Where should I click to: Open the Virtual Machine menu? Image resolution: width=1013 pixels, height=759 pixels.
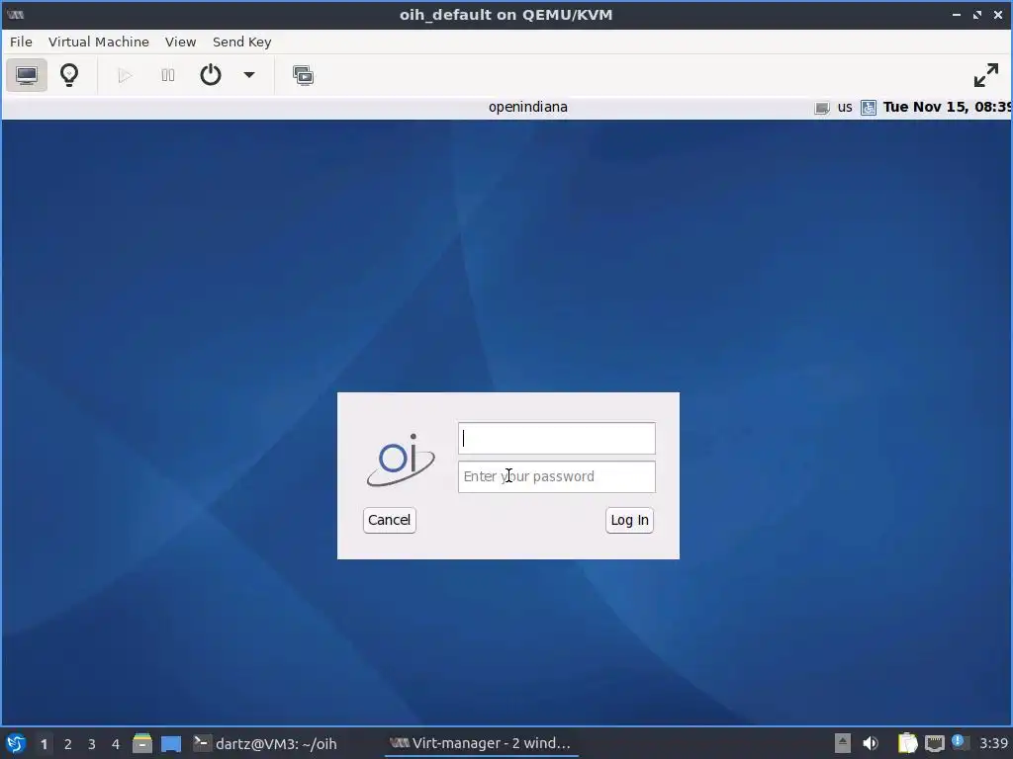point(99,42)
